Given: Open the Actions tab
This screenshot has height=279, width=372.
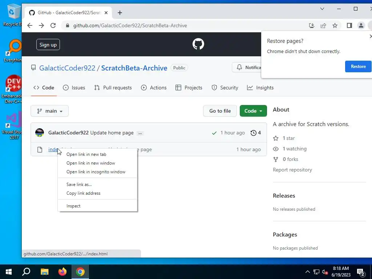Looking at the screenshot, I should point(154,88).
